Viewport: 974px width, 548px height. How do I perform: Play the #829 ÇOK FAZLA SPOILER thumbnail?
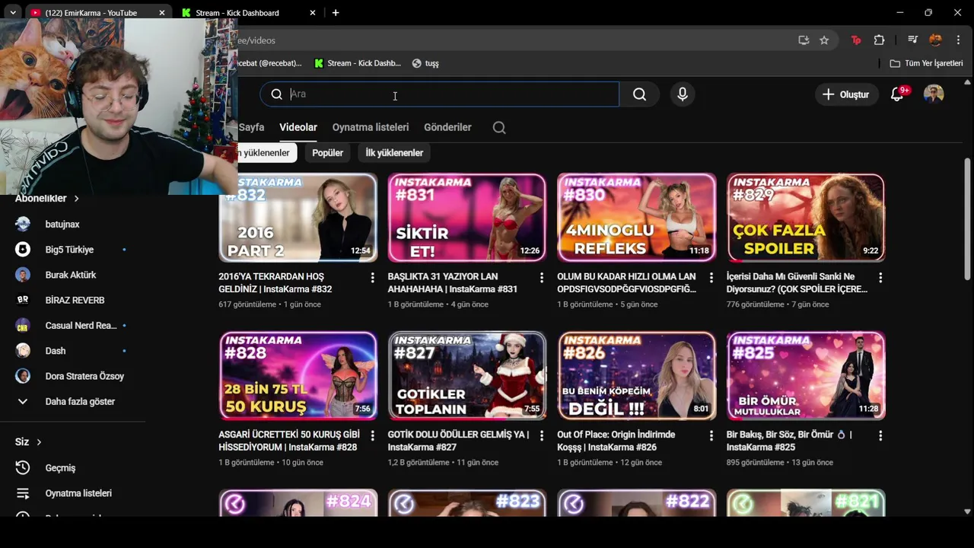click(806, 218)
